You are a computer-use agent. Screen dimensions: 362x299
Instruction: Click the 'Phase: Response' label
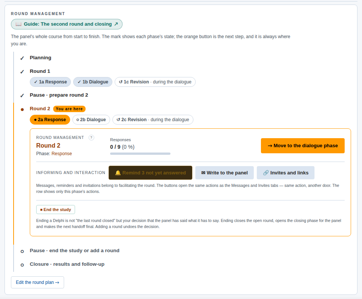(x=54, y=154)
